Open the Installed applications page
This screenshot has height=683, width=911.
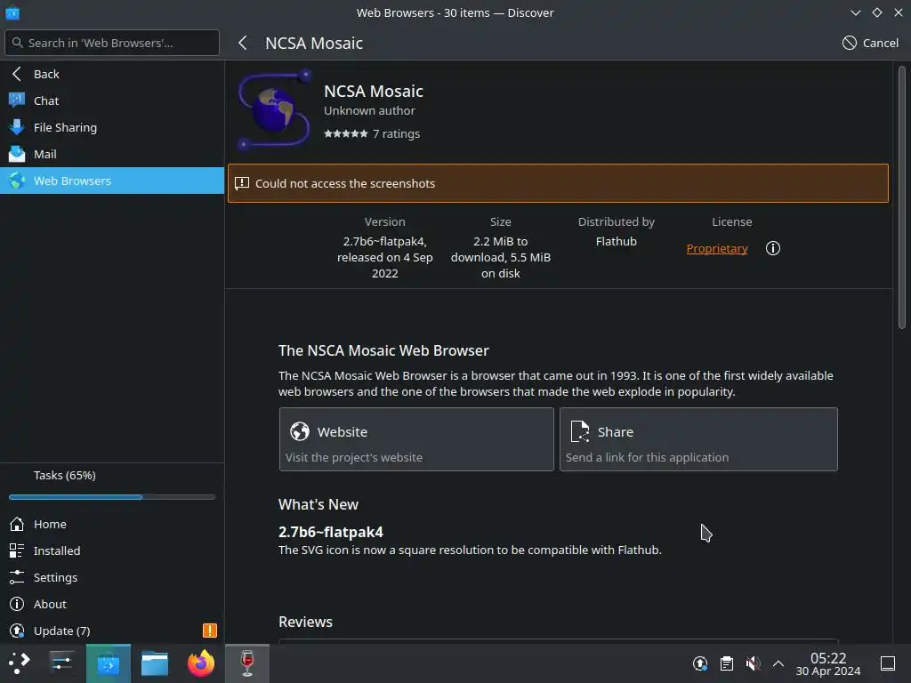pos(112,550)
